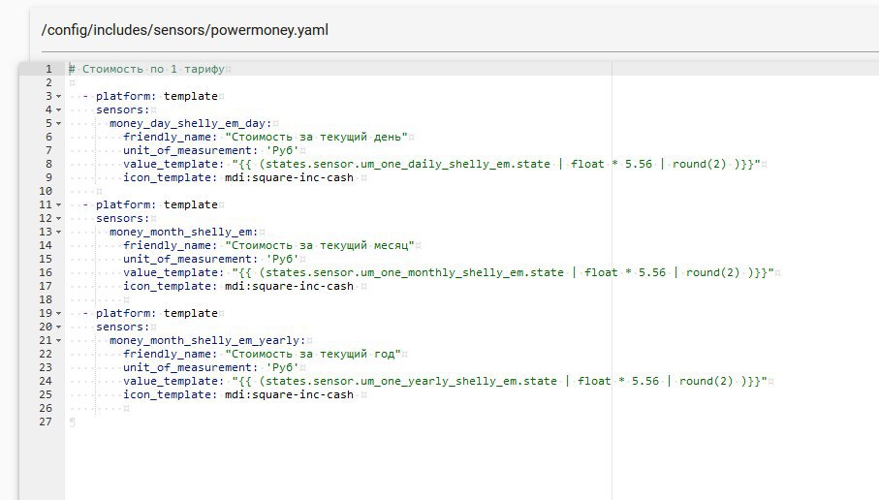Screen dimensions: 879x500
Task: Collapse the fold arrow on line 3
Action: [58, 96]
